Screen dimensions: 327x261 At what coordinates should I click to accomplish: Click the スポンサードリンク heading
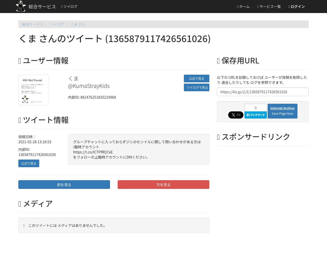254,137
